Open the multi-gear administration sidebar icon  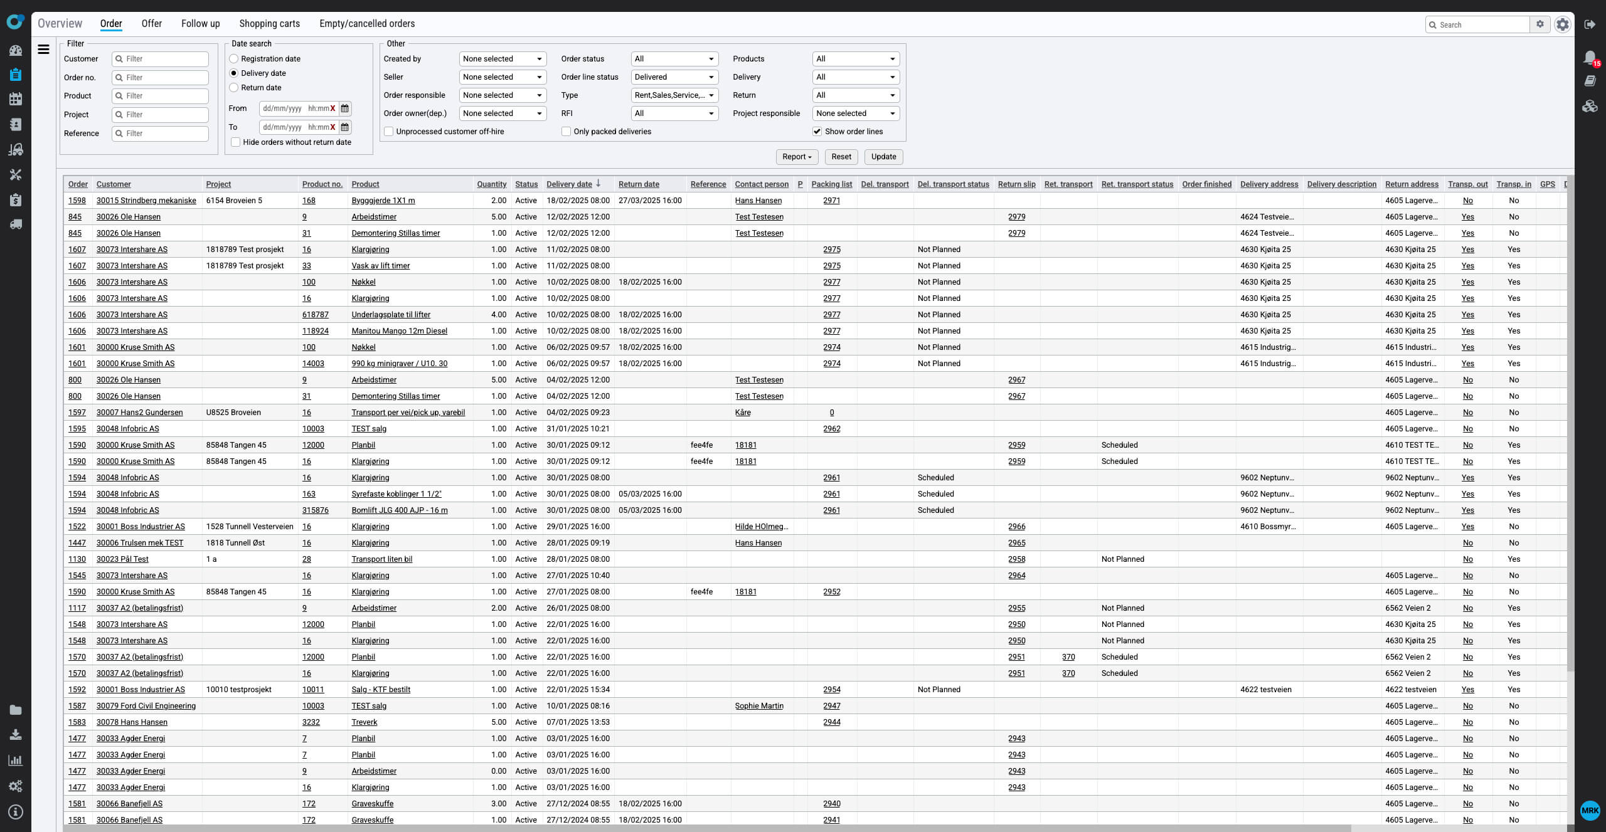(16, 786)
